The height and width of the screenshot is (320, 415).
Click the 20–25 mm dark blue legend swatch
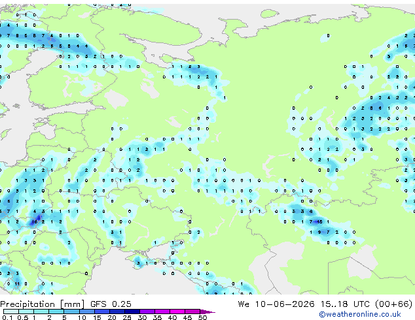117,312
